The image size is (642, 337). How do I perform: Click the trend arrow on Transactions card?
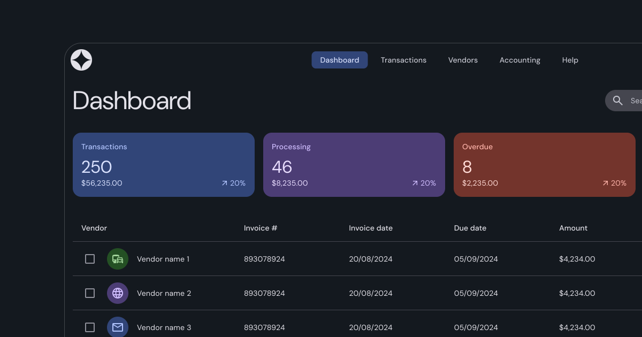point(225,183)
